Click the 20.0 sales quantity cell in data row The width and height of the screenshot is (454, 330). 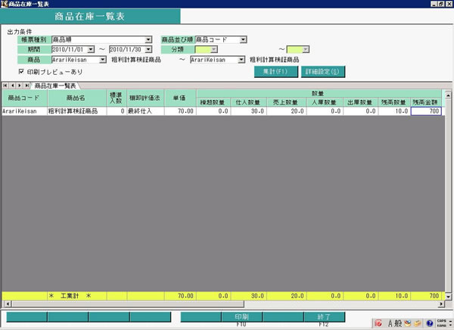[286, 111]
